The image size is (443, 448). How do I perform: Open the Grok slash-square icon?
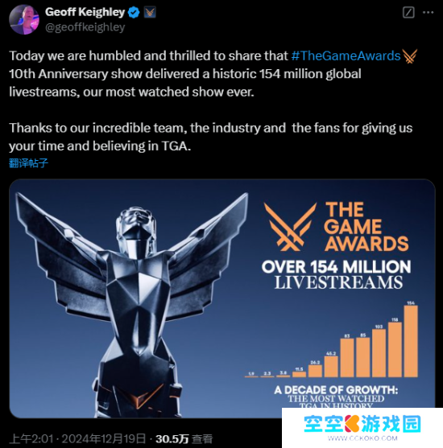click(408, 12)
